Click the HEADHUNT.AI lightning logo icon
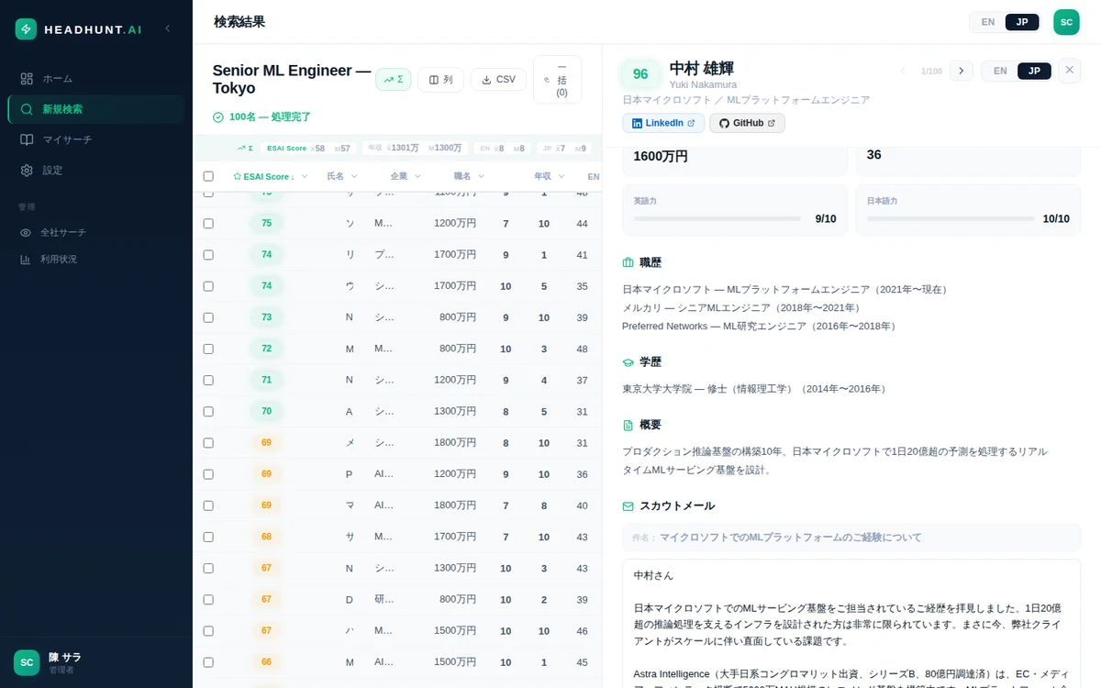The image size is (1101, 688). click(x=27, y=29)
